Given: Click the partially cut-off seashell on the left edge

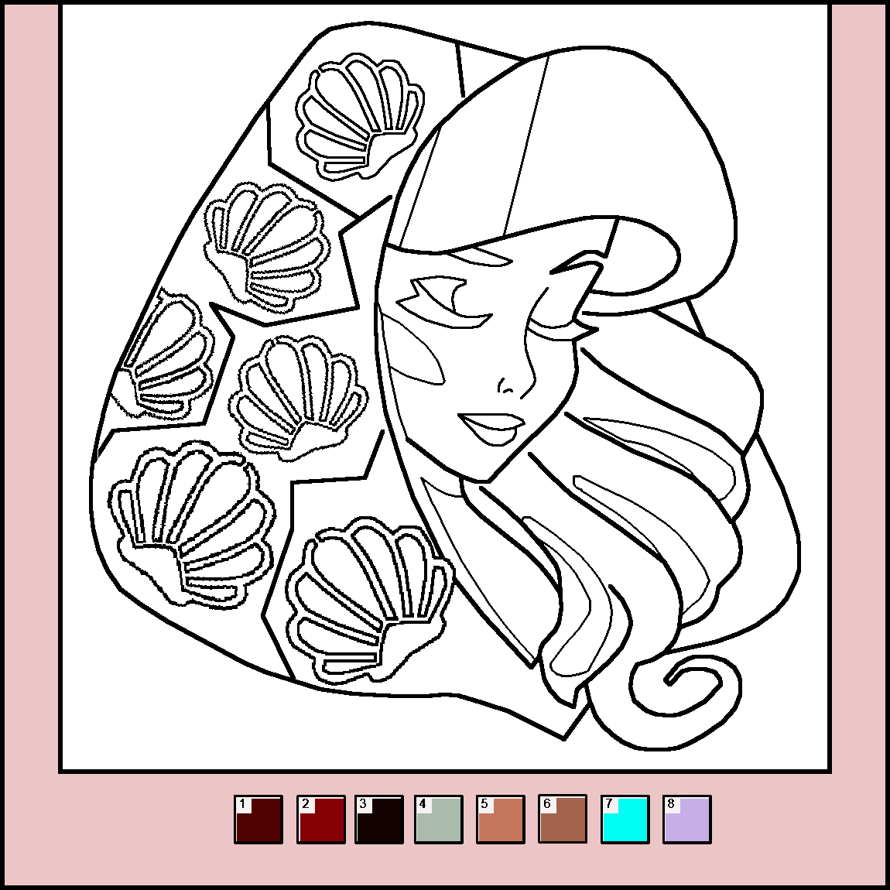Looking at the screenshot, I should tap(166, 358).
